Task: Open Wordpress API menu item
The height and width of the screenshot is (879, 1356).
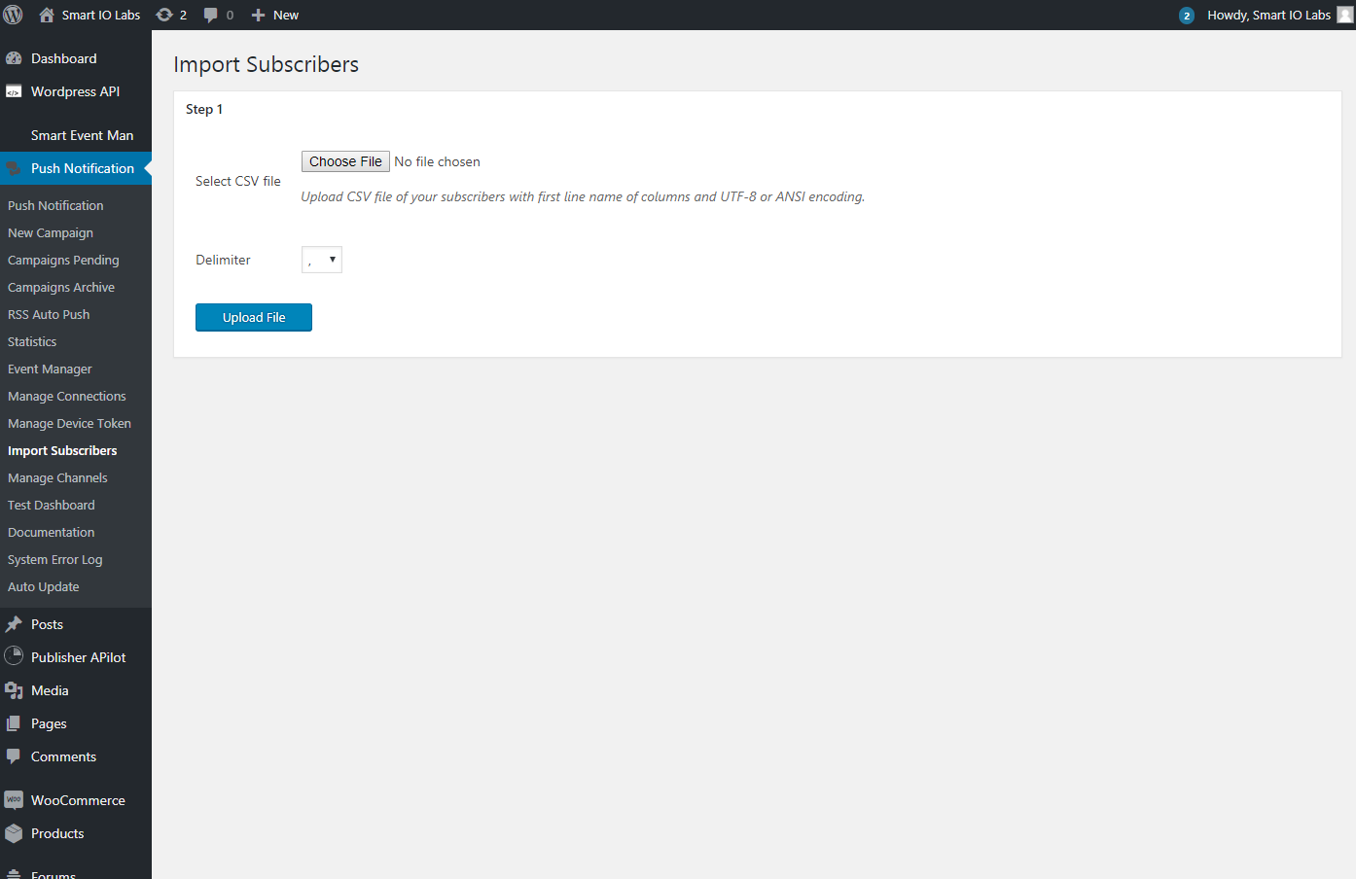Action: tap(76, 91)
